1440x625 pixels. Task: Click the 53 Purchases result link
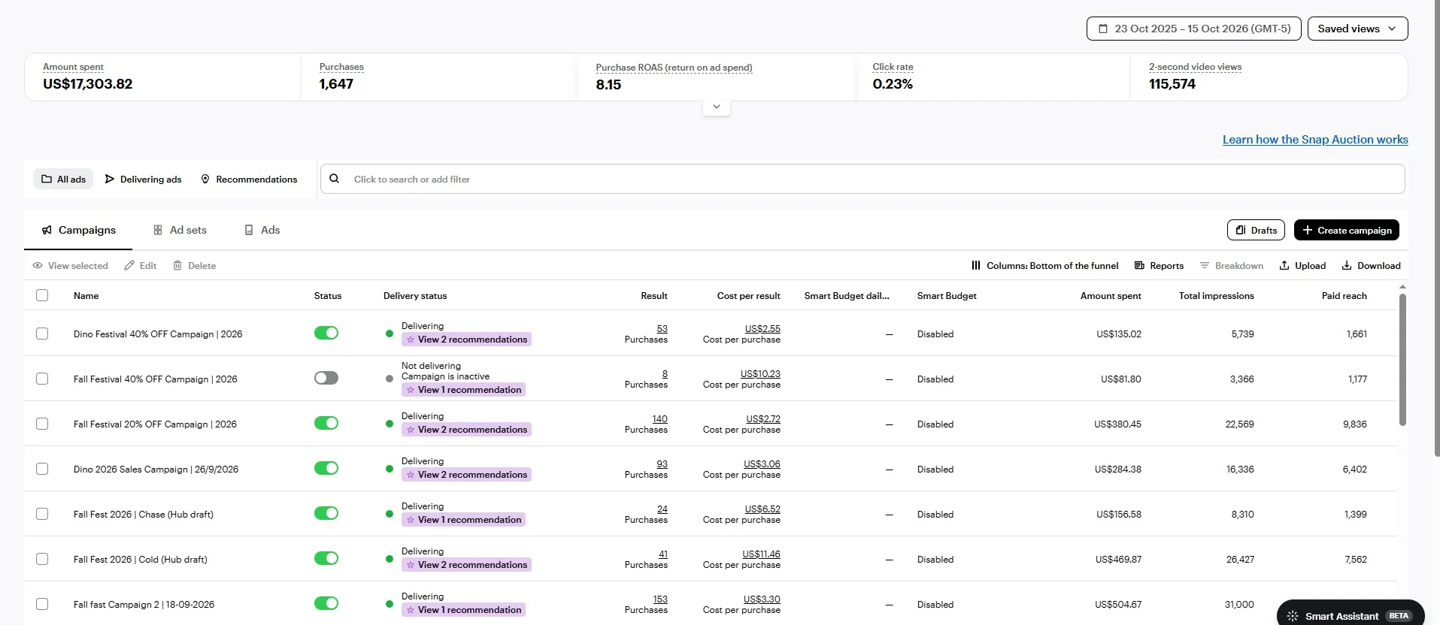662,328
